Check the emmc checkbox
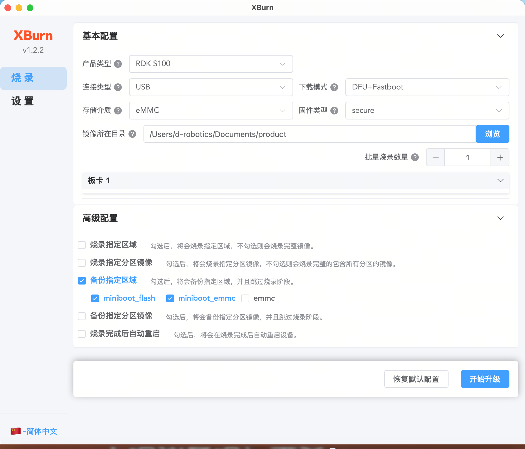 (x=245, y=298)
